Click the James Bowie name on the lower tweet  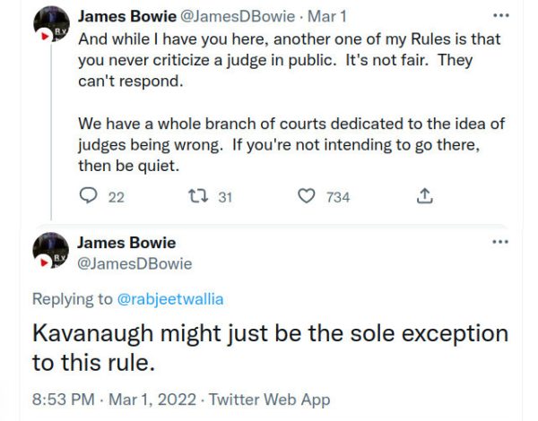coord(127,243)
